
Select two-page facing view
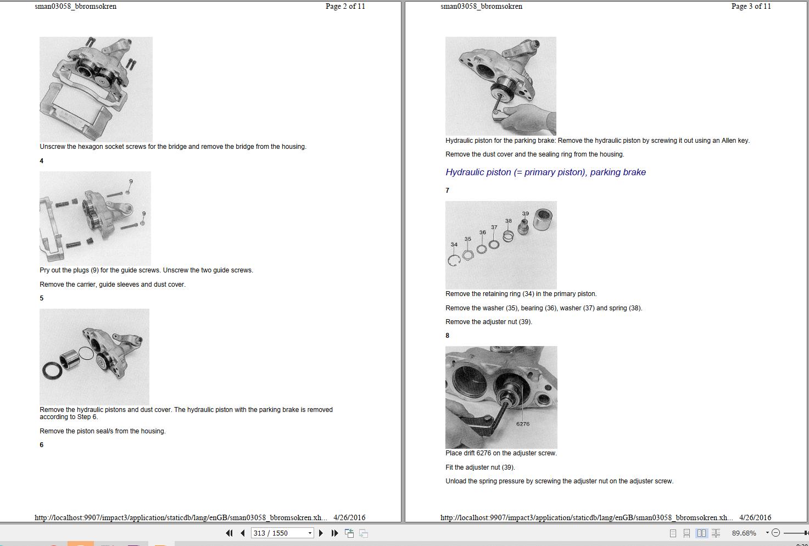(701, 533)
